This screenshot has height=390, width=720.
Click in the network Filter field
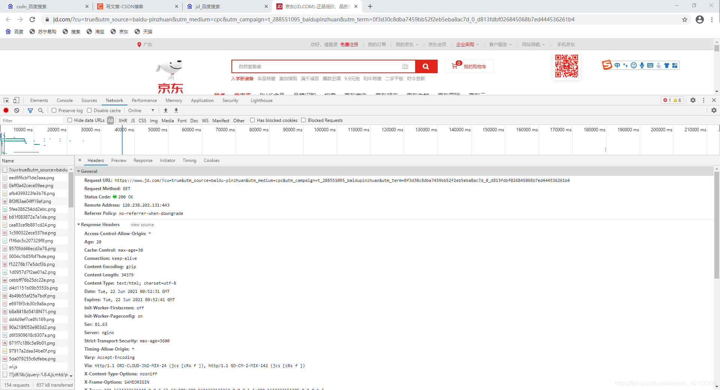31,120
